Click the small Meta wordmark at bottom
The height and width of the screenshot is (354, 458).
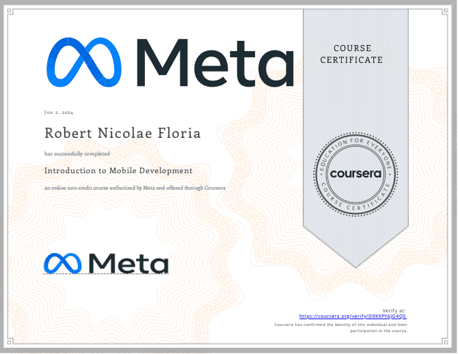click(129, 263)
